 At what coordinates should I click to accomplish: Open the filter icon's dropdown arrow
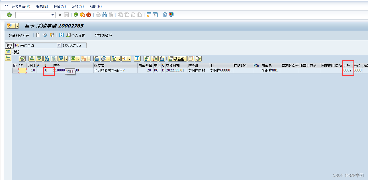click(66, 59)
